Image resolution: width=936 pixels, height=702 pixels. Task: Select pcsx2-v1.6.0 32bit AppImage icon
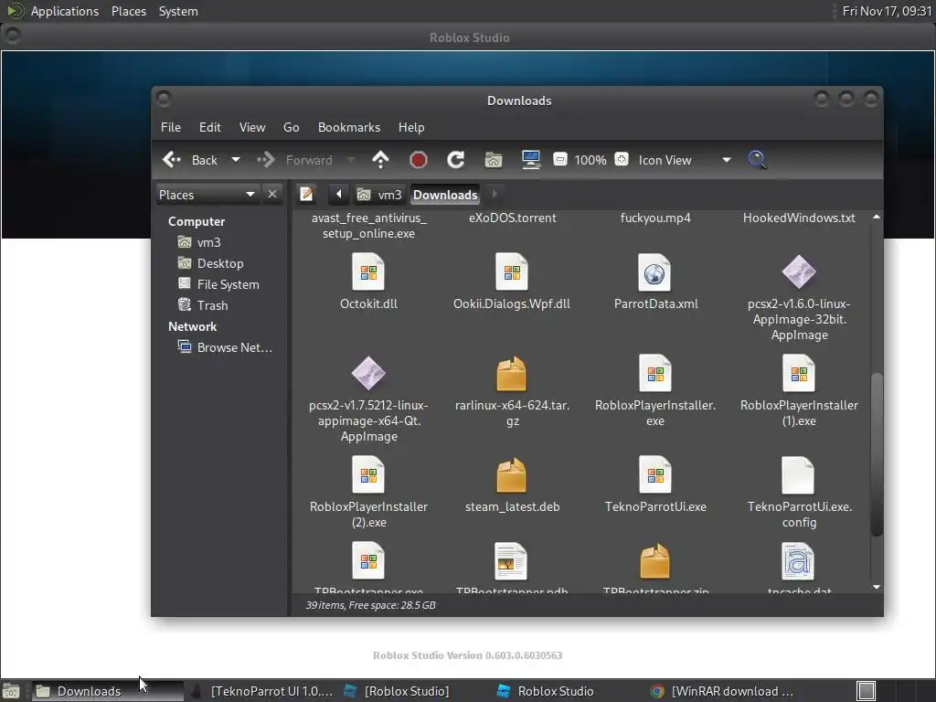[x=799, y=272]
